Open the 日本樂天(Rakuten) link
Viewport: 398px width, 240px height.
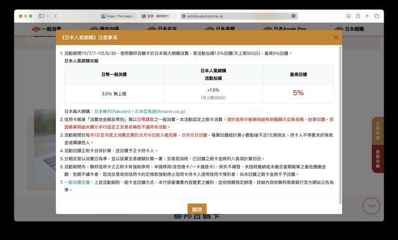pos(112,111)
